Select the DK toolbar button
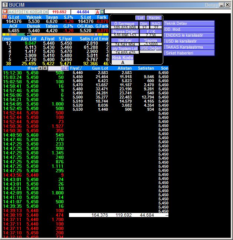Viewport: 233px width, 240px height. (46, 12)
